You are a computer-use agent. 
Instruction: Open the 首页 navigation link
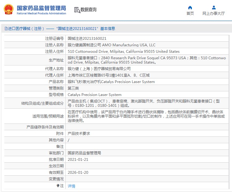coord(190,14)
